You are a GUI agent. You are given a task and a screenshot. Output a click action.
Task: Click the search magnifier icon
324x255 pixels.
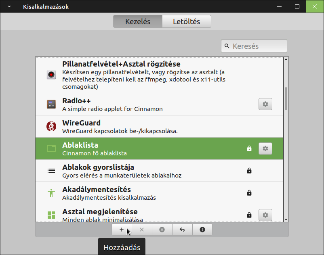pos(227,46)
